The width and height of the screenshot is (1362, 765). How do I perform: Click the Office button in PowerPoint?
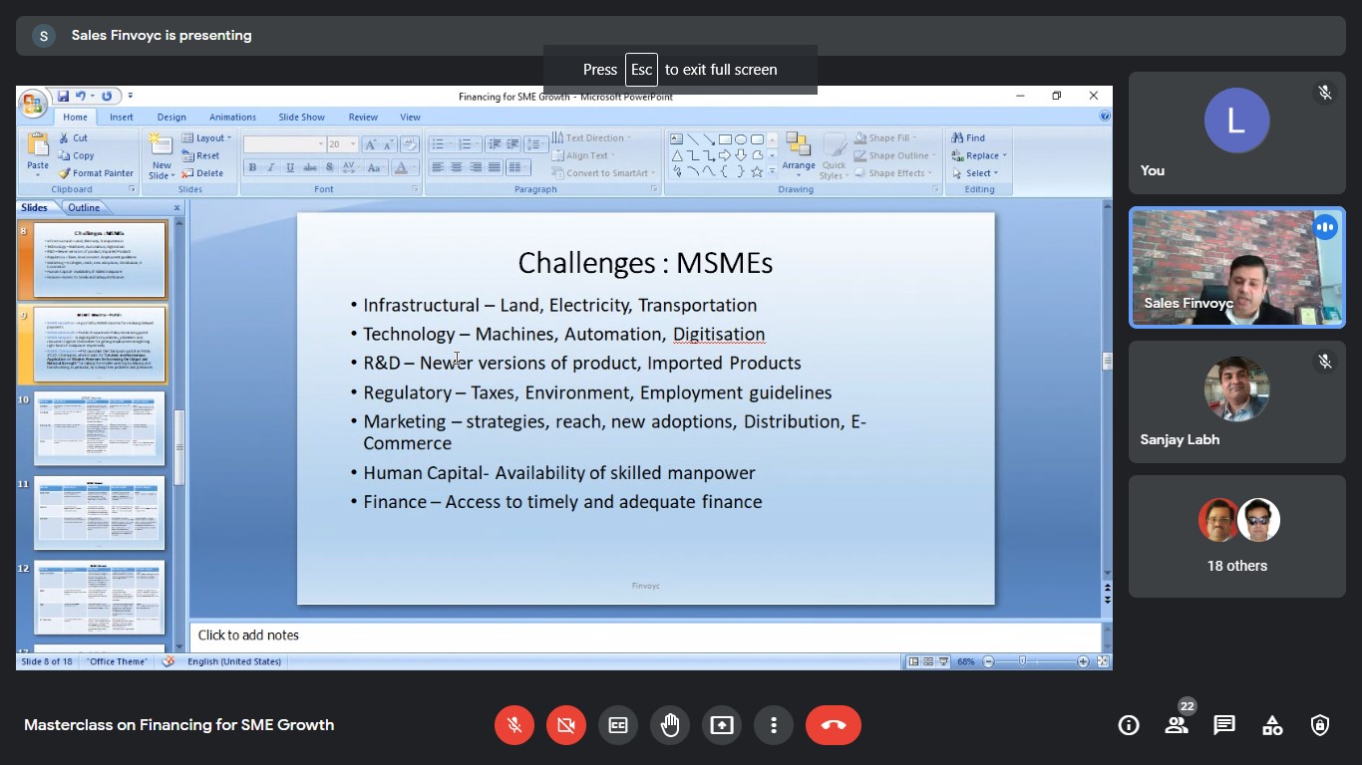[33, 104]
